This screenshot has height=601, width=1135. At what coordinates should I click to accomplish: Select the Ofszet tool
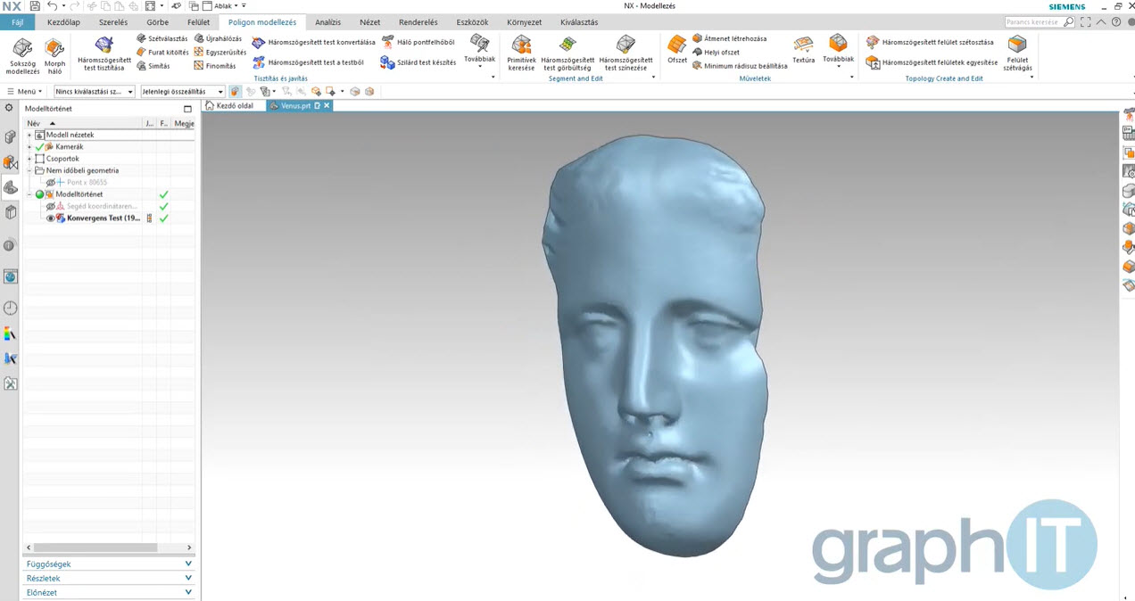677,45
